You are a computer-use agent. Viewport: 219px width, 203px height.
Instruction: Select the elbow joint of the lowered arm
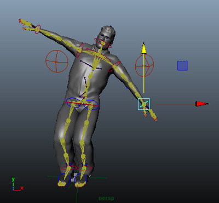tap(131, 84)
